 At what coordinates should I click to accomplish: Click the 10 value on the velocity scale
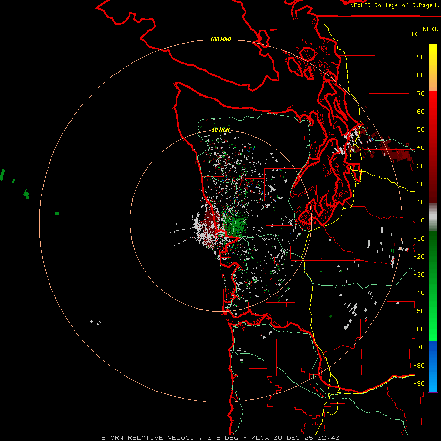tap(421, 202)
